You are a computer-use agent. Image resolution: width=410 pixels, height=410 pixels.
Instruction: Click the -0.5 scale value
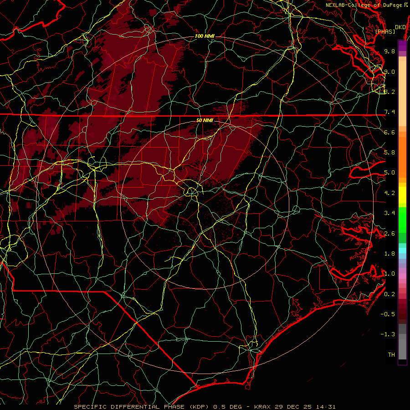click(388, 314)
